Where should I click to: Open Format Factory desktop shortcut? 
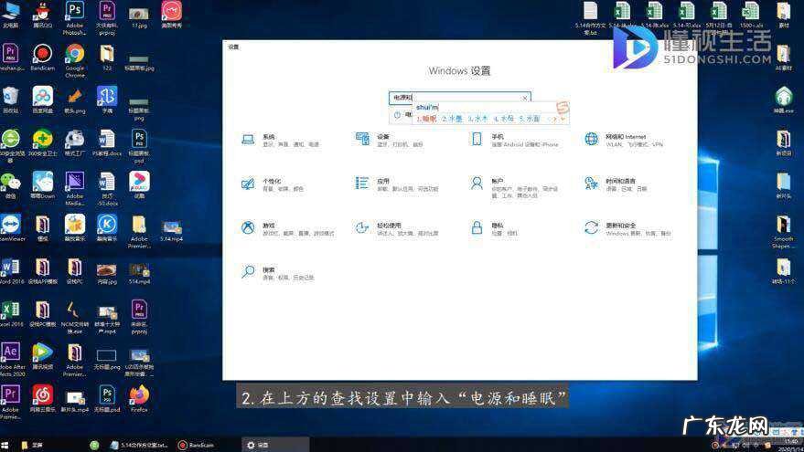74,142
